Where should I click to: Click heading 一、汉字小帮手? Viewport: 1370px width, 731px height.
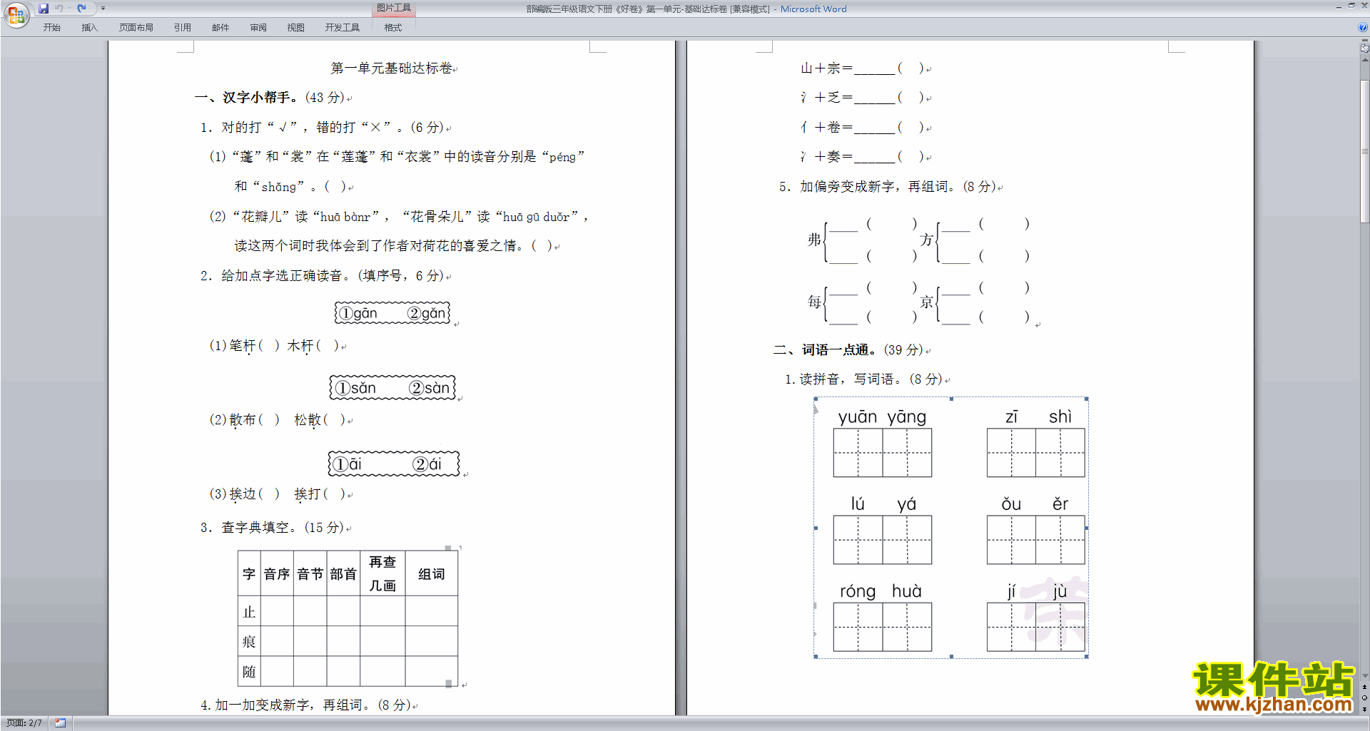pos(247,98)
